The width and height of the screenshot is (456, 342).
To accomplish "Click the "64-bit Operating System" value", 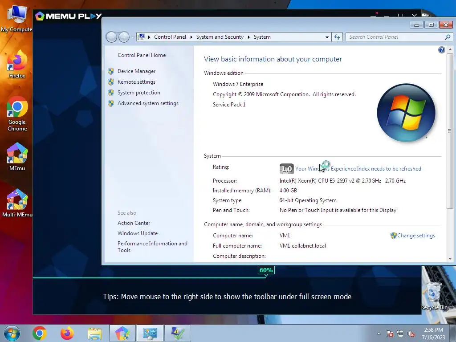I will click(308, 200).
